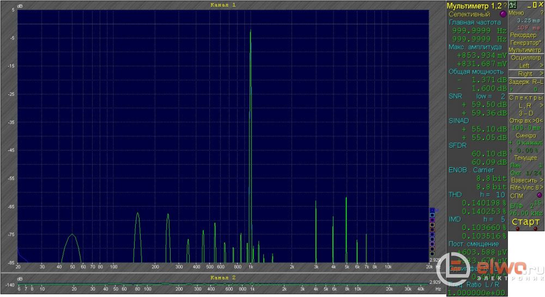Click the help question mark next to Мультиметр 1,2
545x297 pixels.
pos(505,5)
